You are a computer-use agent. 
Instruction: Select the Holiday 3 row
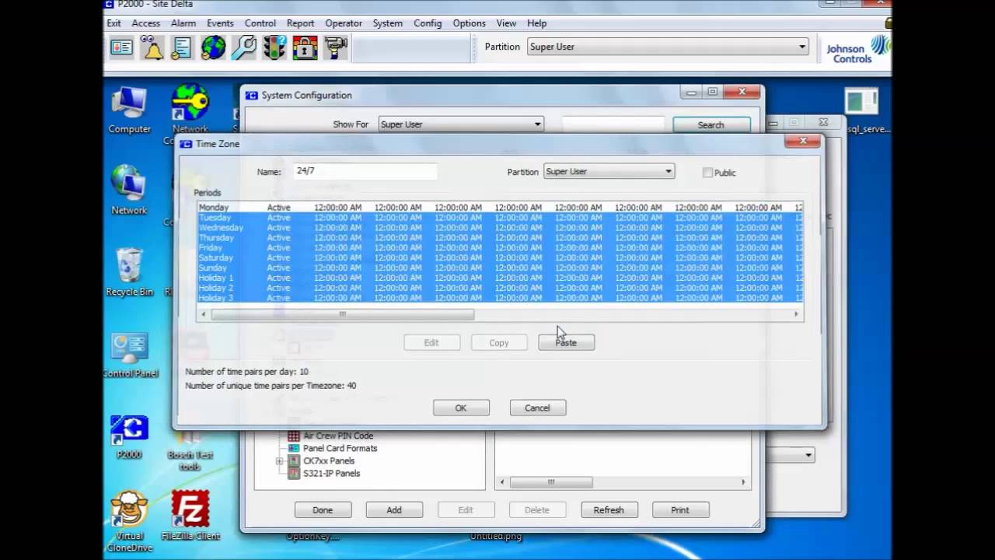pyautogui.click(x=500, y=298)
